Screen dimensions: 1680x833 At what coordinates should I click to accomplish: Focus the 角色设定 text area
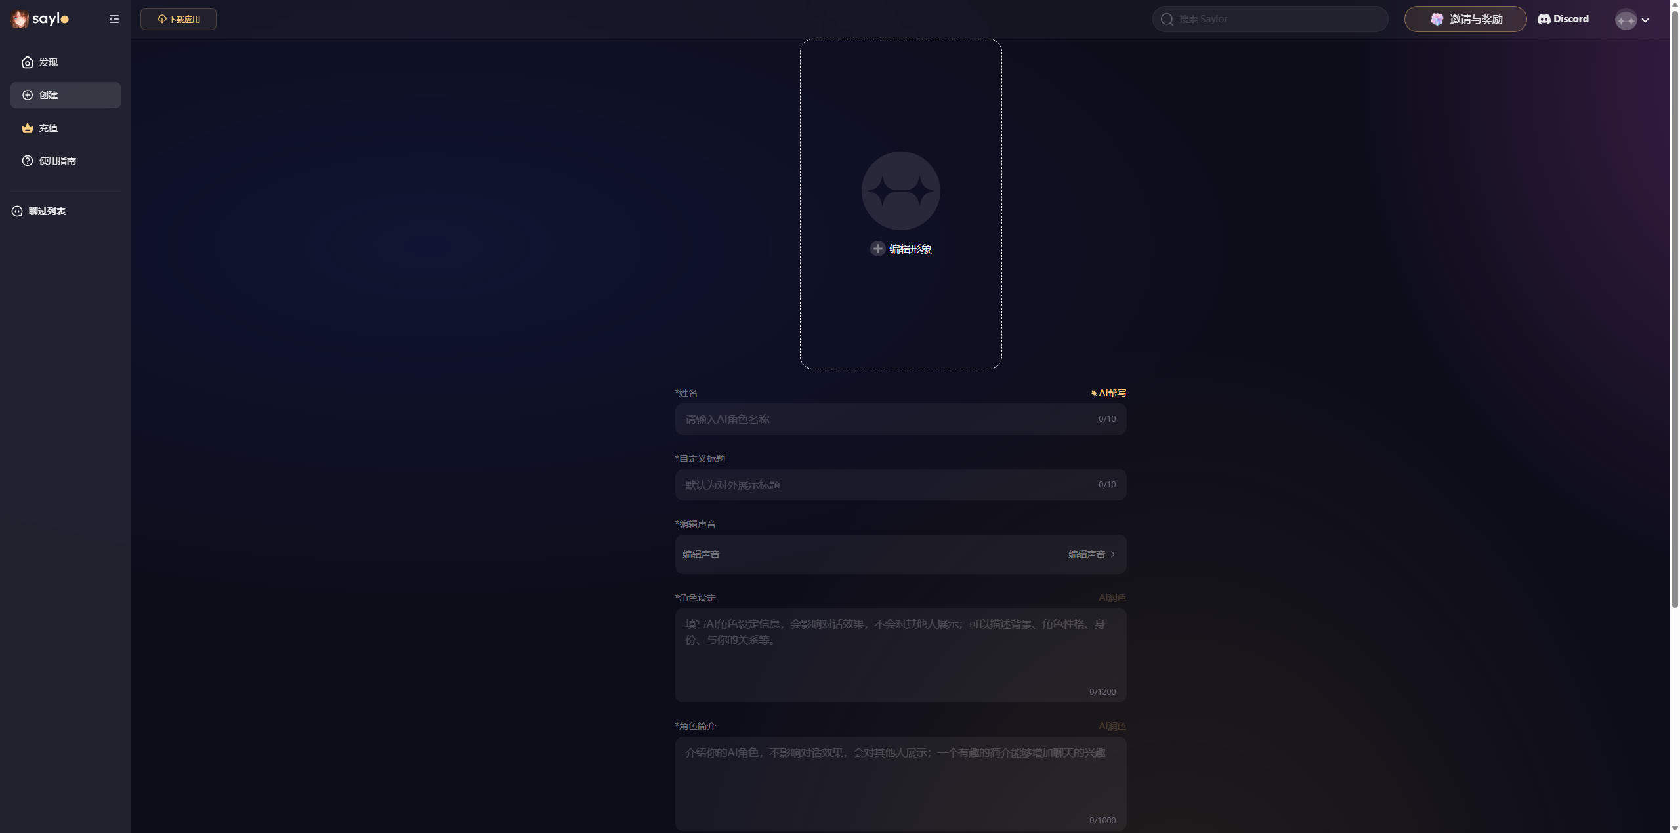tap(900, 655)
